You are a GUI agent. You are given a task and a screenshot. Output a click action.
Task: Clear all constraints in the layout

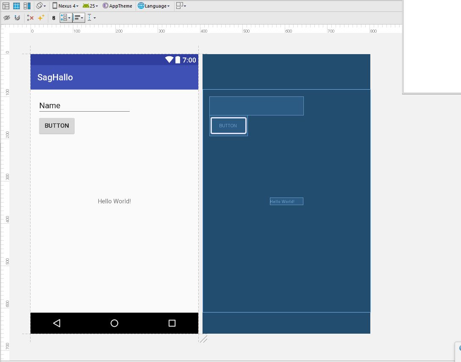click(30, 18)
